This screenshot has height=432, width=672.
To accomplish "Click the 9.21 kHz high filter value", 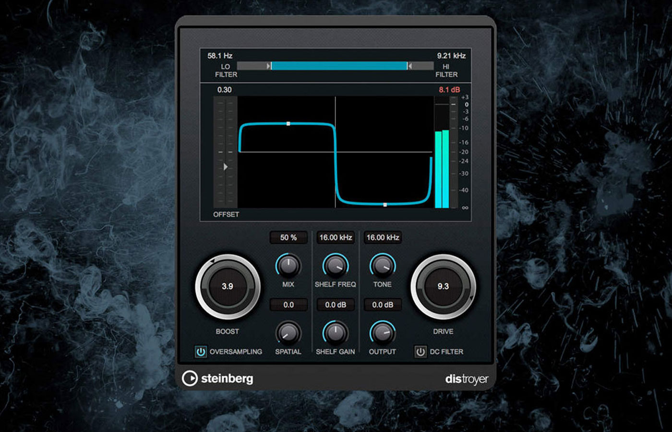I will (x=451, y=56).
